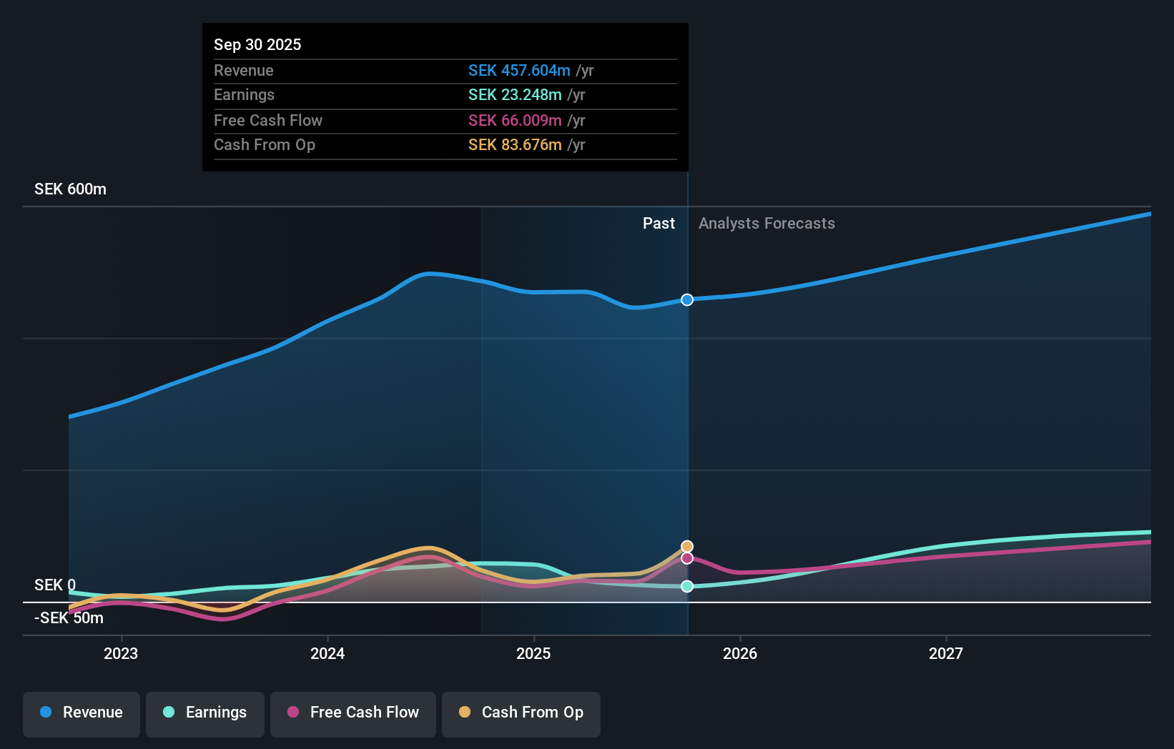Click the 2025 year label on the axis
Screen dimensions: 1174x749
[x=534, y=653]
